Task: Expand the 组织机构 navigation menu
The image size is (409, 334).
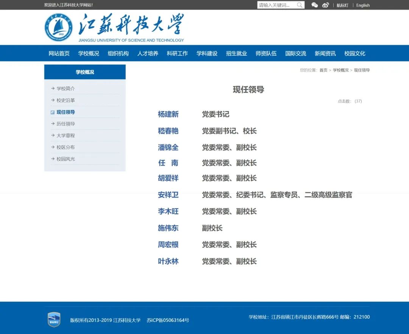Action: coord(118,53)
